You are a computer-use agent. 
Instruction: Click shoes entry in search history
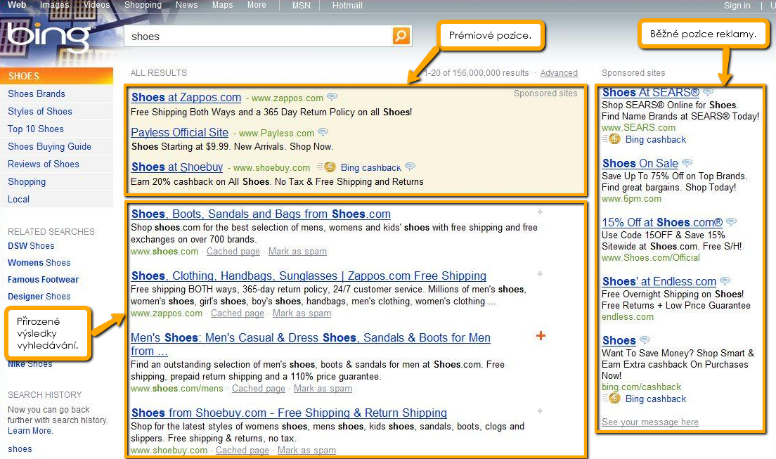pos(20,449)
